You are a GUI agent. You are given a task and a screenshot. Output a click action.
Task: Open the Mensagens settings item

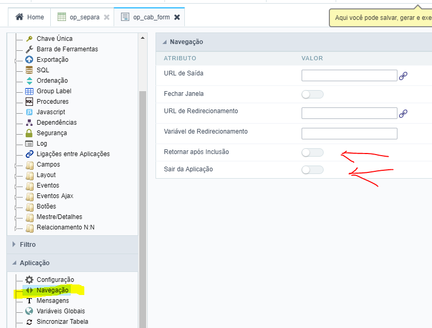coord(52,301)
